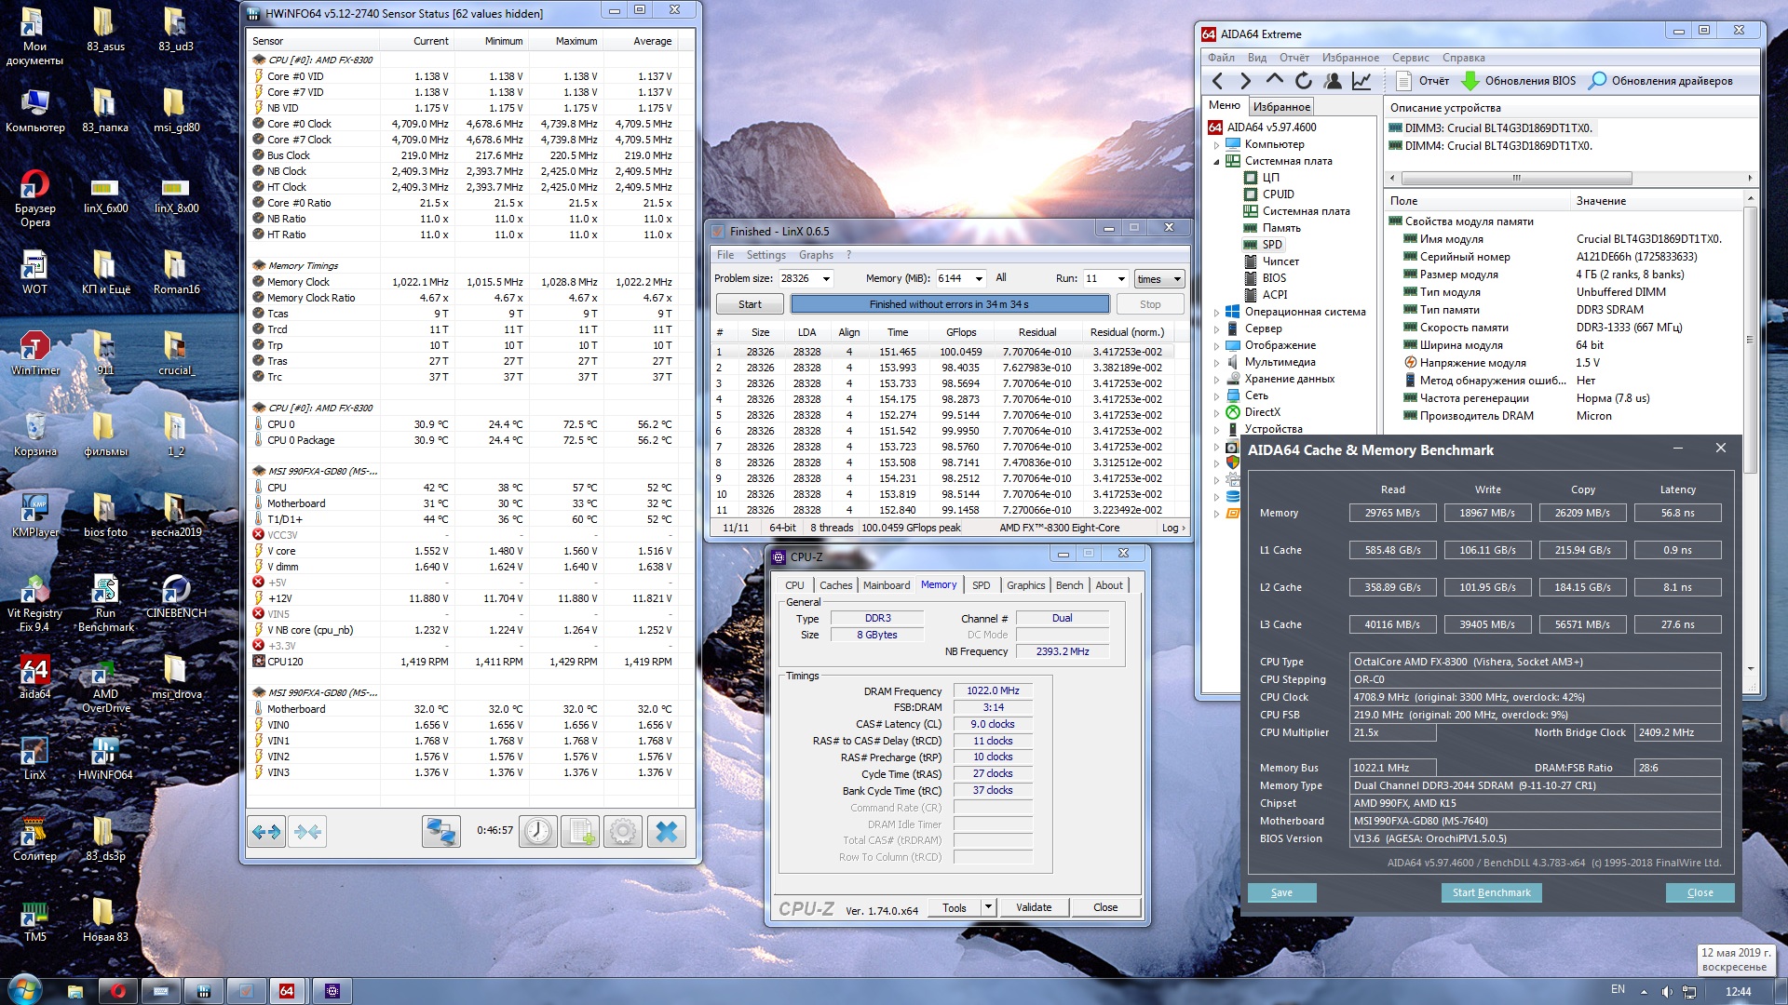The height and width of the screenshot is (1005, 1788).
Task: Collapse Системная плата tree node
Action: tap(1216, 162)
